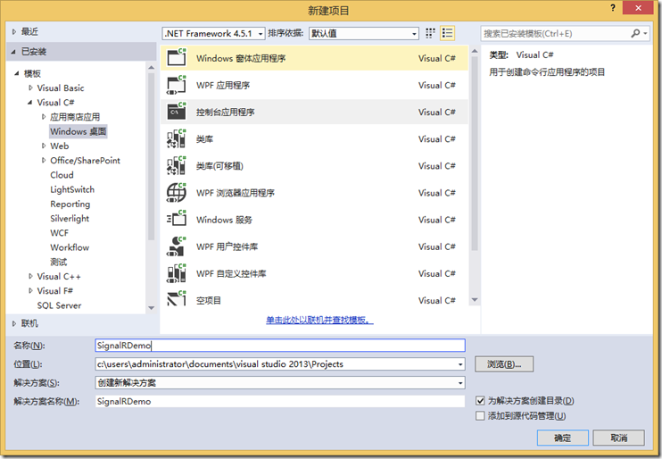Collapse the 已安装 section

[14, 52]
